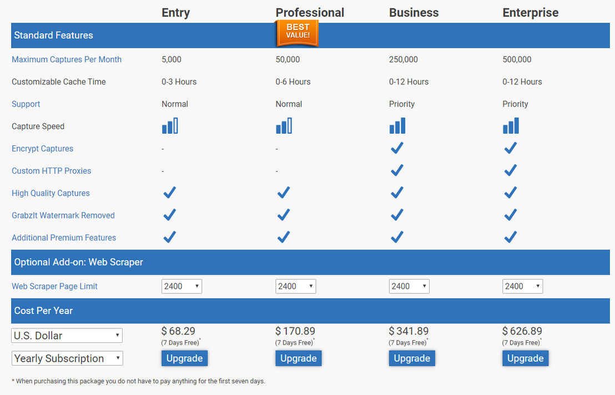Click the Enterprise checkmark for Encrypt Captures

point(510,148)
